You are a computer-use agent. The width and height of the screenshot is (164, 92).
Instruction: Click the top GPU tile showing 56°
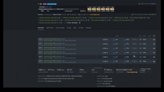[x=94, y=9]
